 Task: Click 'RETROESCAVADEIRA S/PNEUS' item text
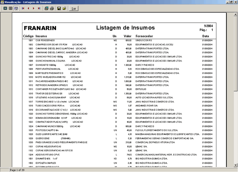point(52,85)
